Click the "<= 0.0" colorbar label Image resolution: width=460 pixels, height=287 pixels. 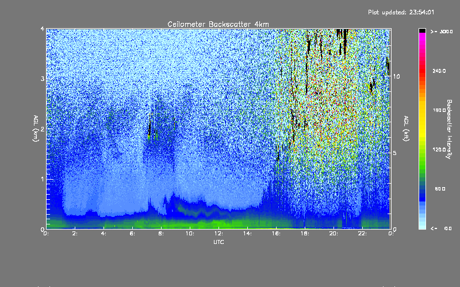(442, 228)
